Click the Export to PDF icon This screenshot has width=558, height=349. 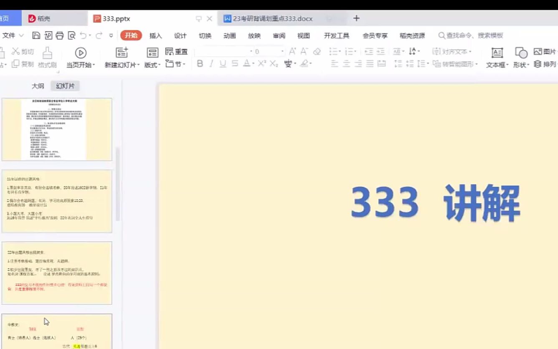(48, 36)
